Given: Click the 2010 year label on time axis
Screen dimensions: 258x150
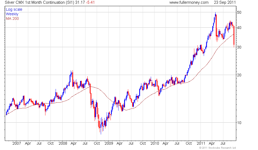Looking at the screenshot, I should 155,144.
